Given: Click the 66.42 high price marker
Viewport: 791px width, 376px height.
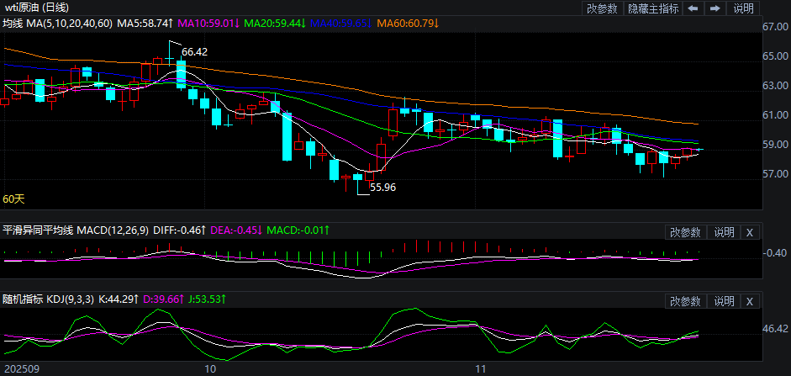Looking at the screenshot, I should click(194, 51).
